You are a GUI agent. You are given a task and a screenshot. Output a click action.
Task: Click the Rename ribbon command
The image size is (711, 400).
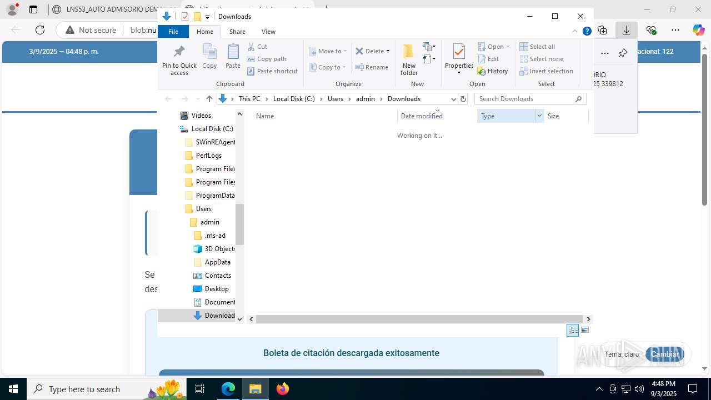pos(372,67)
